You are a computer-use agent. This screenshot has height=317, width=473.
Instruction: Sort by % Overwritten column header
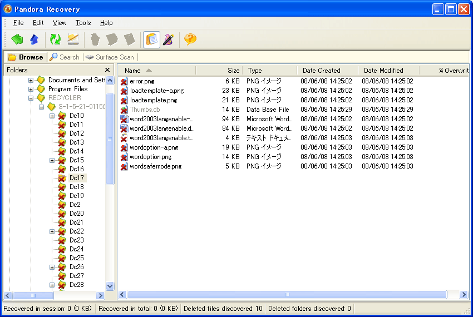click(445, 71)
